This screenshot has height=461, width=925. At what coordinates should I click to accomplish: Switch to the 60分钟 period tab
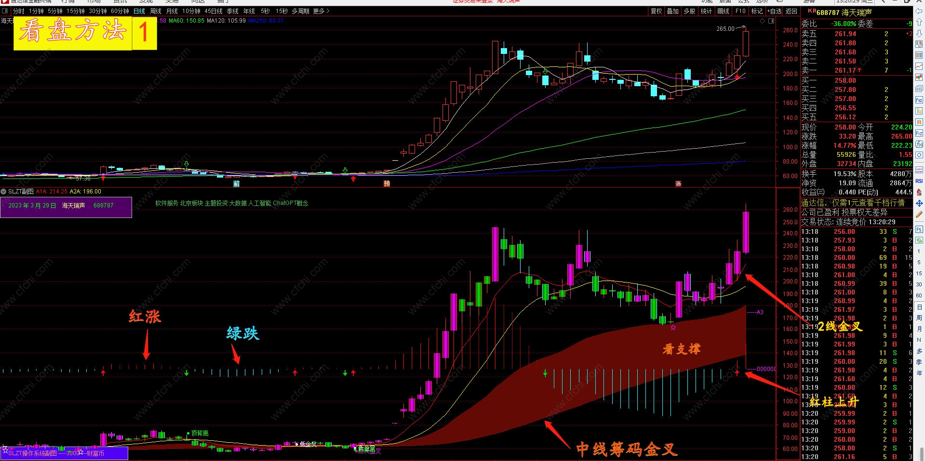tap(120, 11)
